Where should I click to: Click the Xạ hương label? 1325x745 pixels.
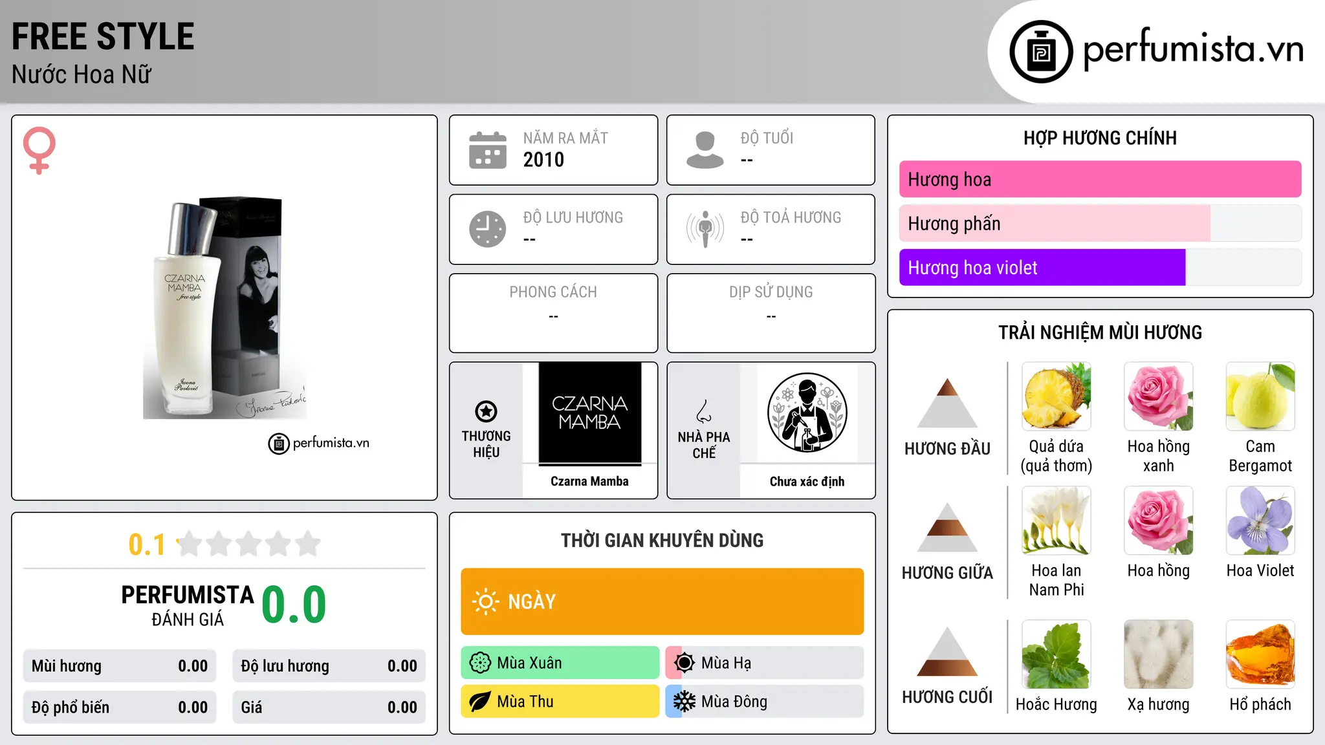[x=1159, y=704]
